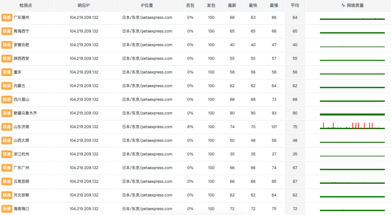Select the 内蒙古 location name

[x=19, y=86]
